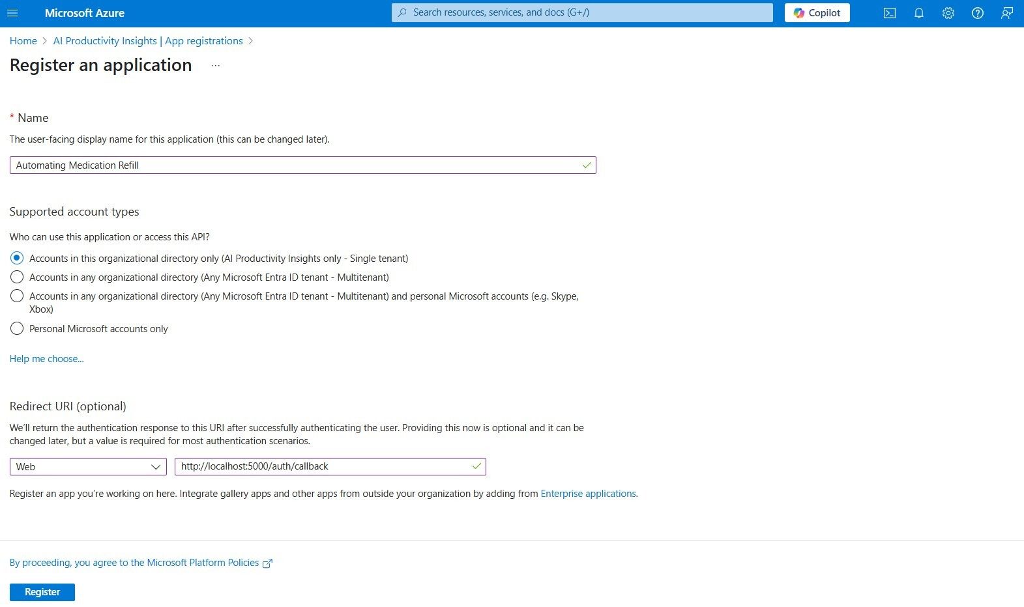Viewport: 1024px width, 607px height.
Task: Open the Help question mark icon
Action: (x=977, y=13)
